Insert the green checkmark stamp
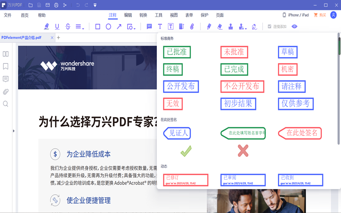Screen dimensions: 341x213 [x=186, y=151]
